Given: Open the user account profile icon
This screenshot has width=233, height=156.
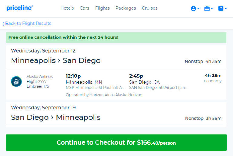Looking at the screenshot, I should click(193, 8).
